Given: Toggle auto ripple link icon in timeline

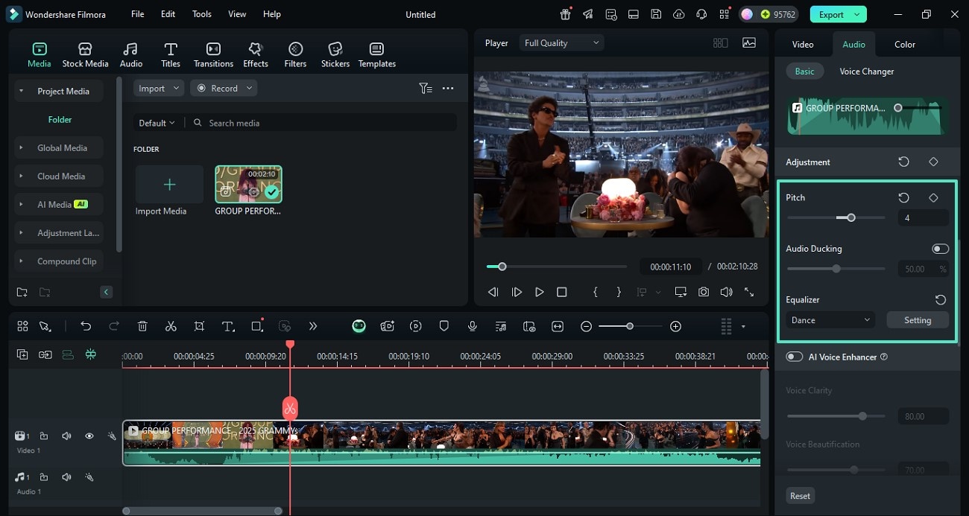Looking at the screenshot, I should (45, 354).
